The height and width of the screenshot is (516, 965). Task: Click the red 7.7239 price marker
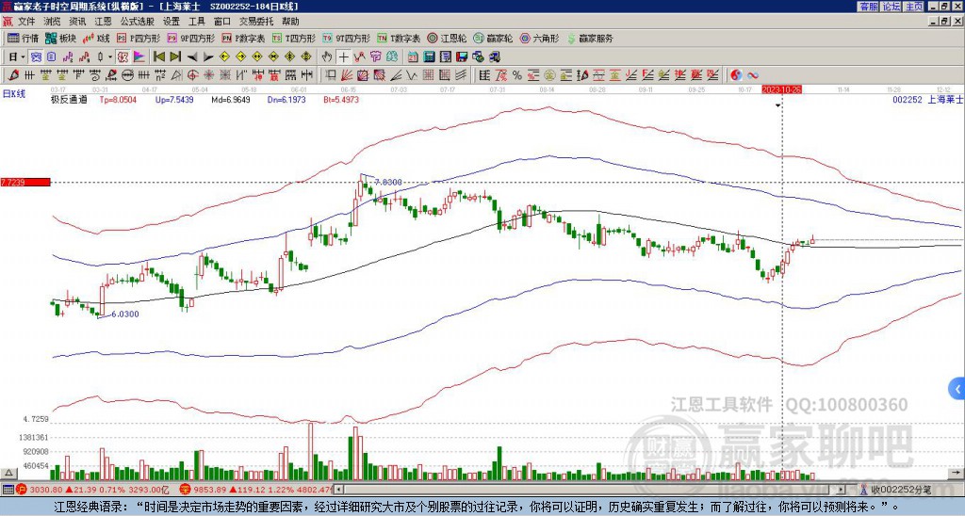pyautogui.click(x=25, y=182)
